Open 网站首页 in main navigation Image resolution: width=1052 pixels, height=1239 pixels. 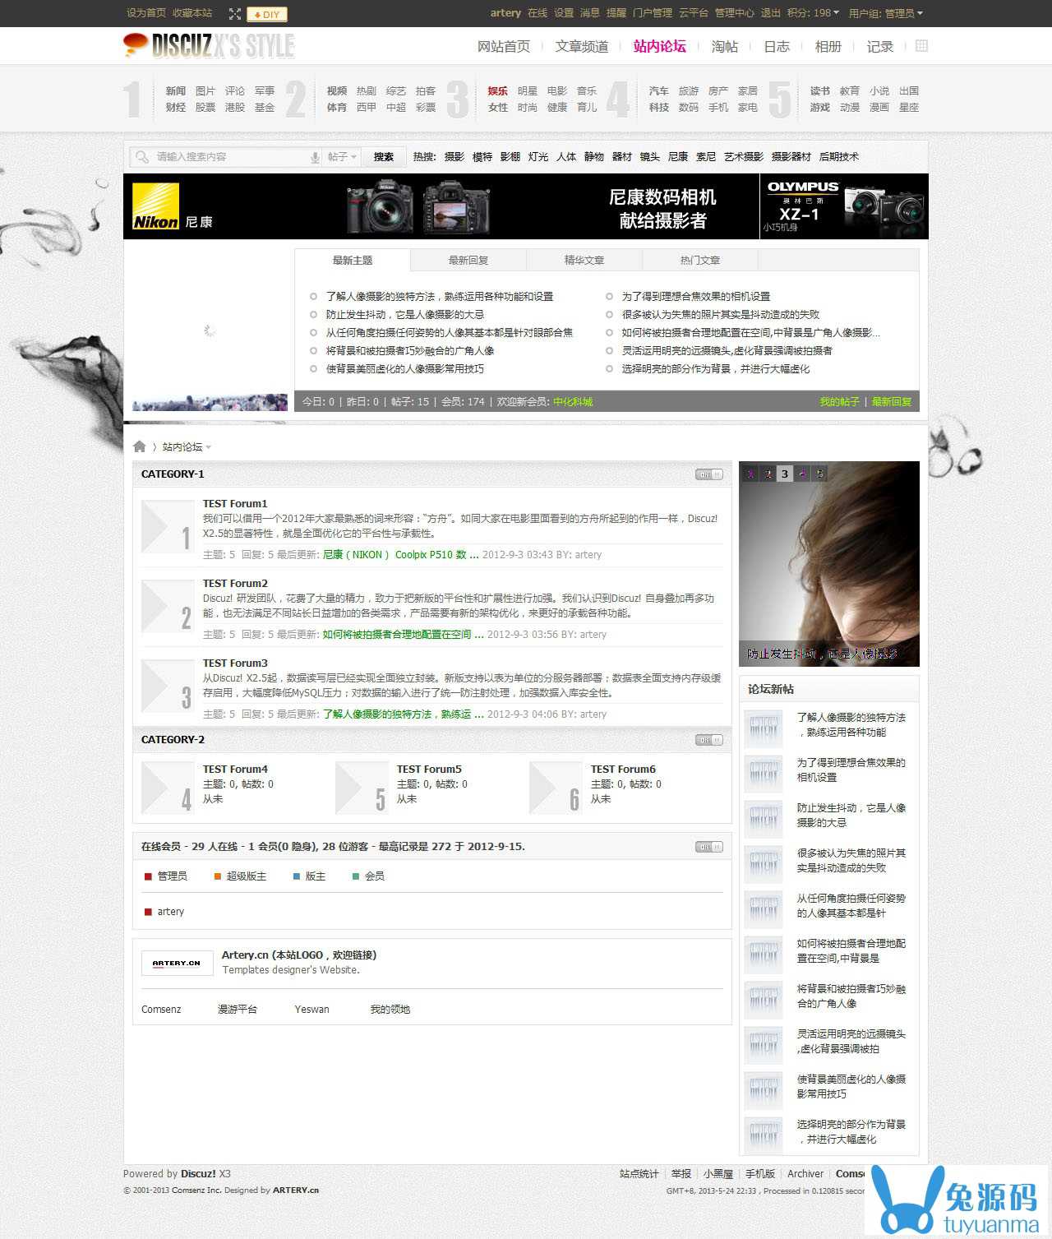[x=504, y=46]
